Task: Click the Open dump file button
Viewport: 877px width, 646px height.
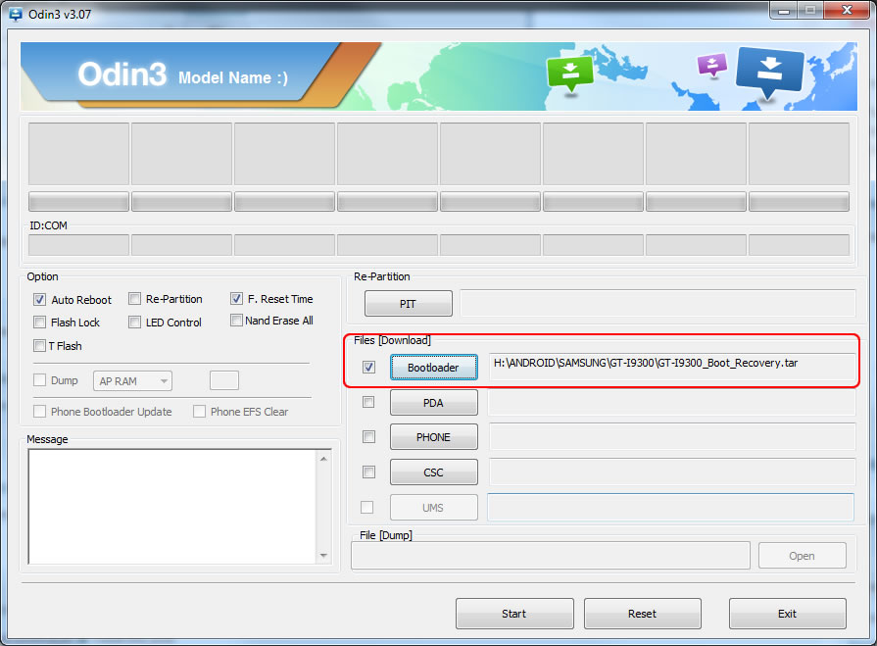Action: (x=803, y=556)
